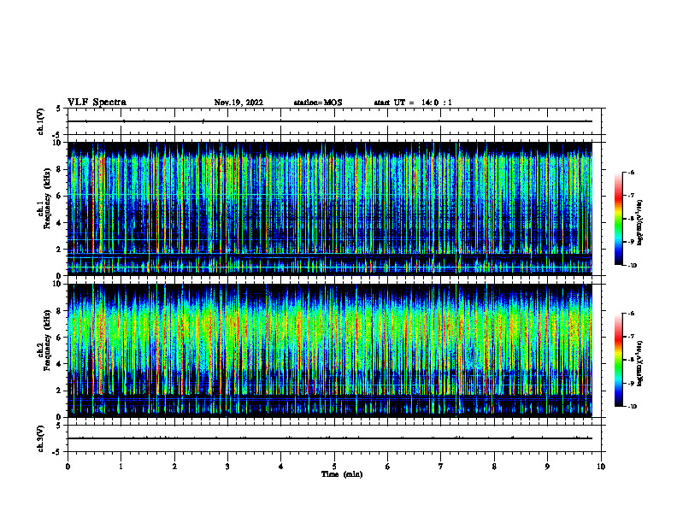Click the "station=MOS" header text

click(x=318, y=103)
